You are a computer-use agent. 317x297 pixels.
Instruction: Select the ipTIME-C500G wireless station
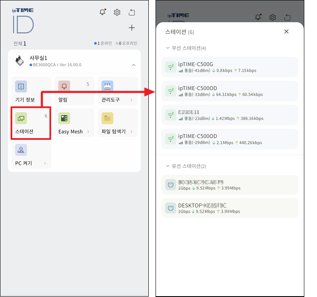pyautogui.click(x=230, y=67)
